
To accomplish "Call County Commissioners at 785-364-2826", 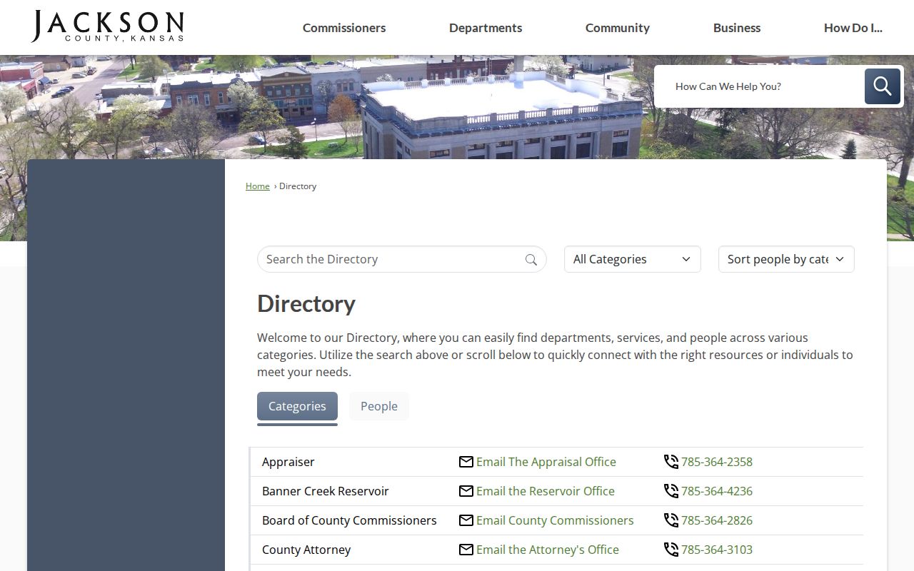I will pos(717,520).
